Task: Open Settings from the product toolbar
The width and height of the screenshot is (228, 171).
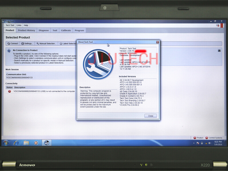Action: (27, 44)
